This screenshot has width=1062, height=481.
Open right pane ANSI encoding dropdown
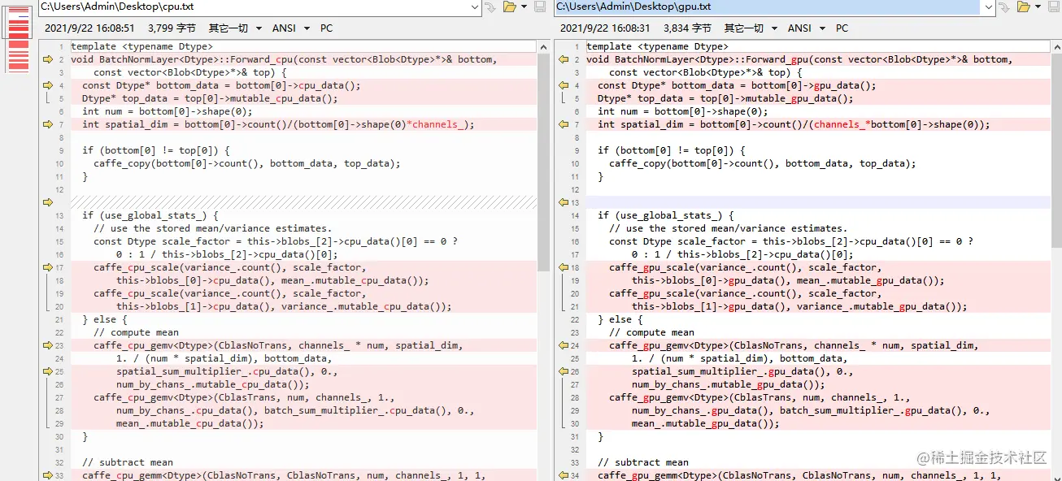tap(807, 28)
